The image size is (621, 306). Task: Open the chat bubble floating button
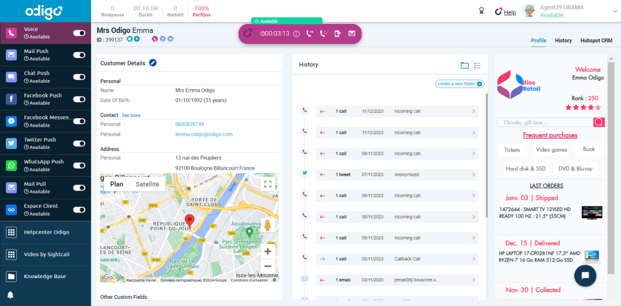[585, 276]
